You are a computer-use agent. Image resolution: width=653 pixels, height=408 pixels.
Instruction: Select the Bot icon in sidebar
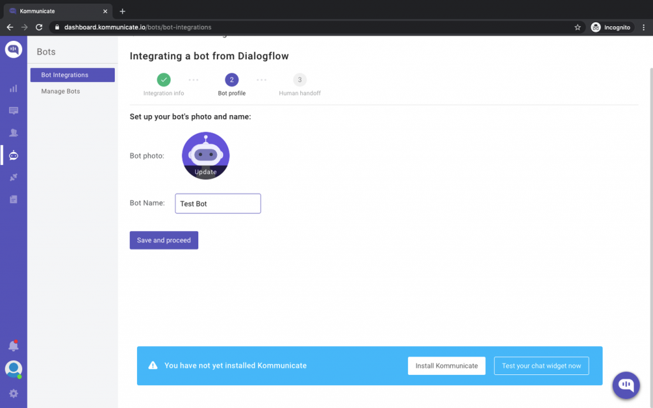pyautogui.click(x=13, y=155)
